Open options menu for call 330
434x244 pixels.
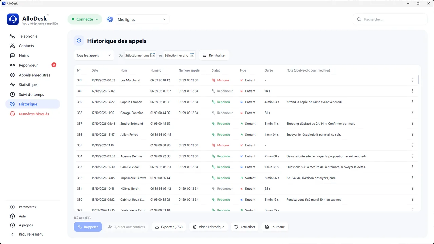tap(412, 200)
